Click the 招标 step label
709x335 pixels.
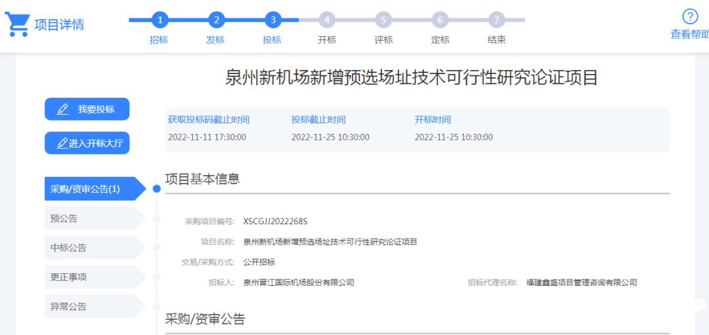click(x=159, y=40)
